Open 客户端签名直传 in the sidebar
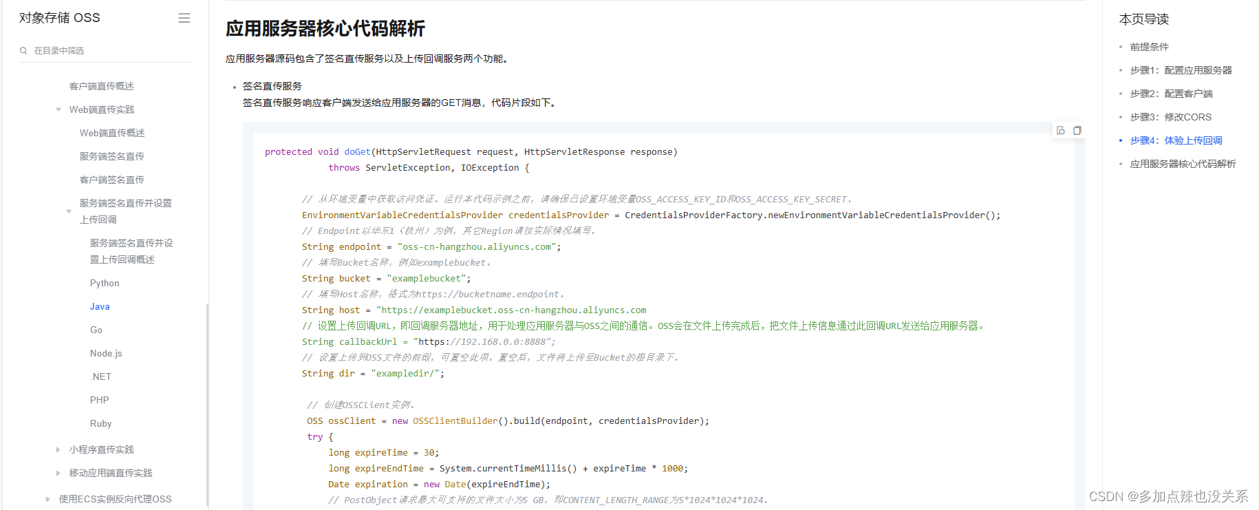 point(112,180)
